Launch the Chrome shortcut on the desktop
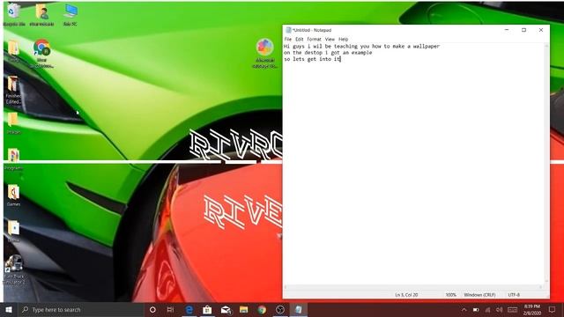Viewport: 564px width, 317px height. [41, 53]
